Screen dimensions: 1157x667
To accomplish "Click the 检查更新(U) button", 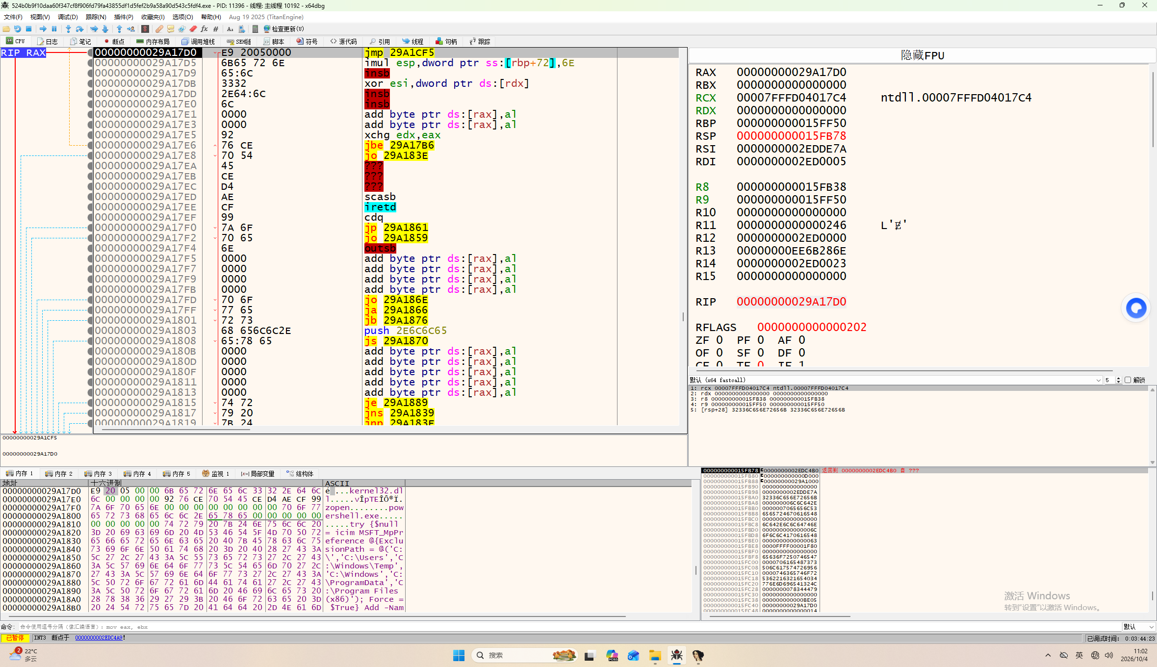I will [284, 29].
